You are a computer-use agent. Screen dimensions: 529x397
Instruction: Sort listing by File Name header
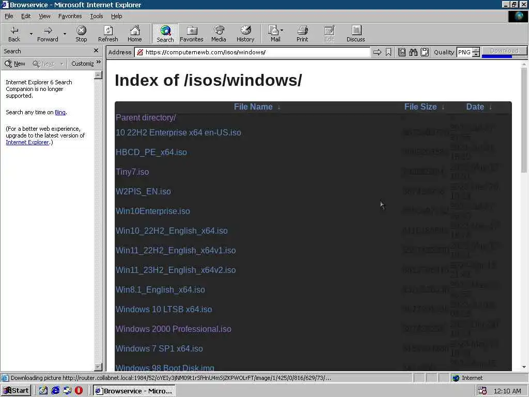(253, 106)
